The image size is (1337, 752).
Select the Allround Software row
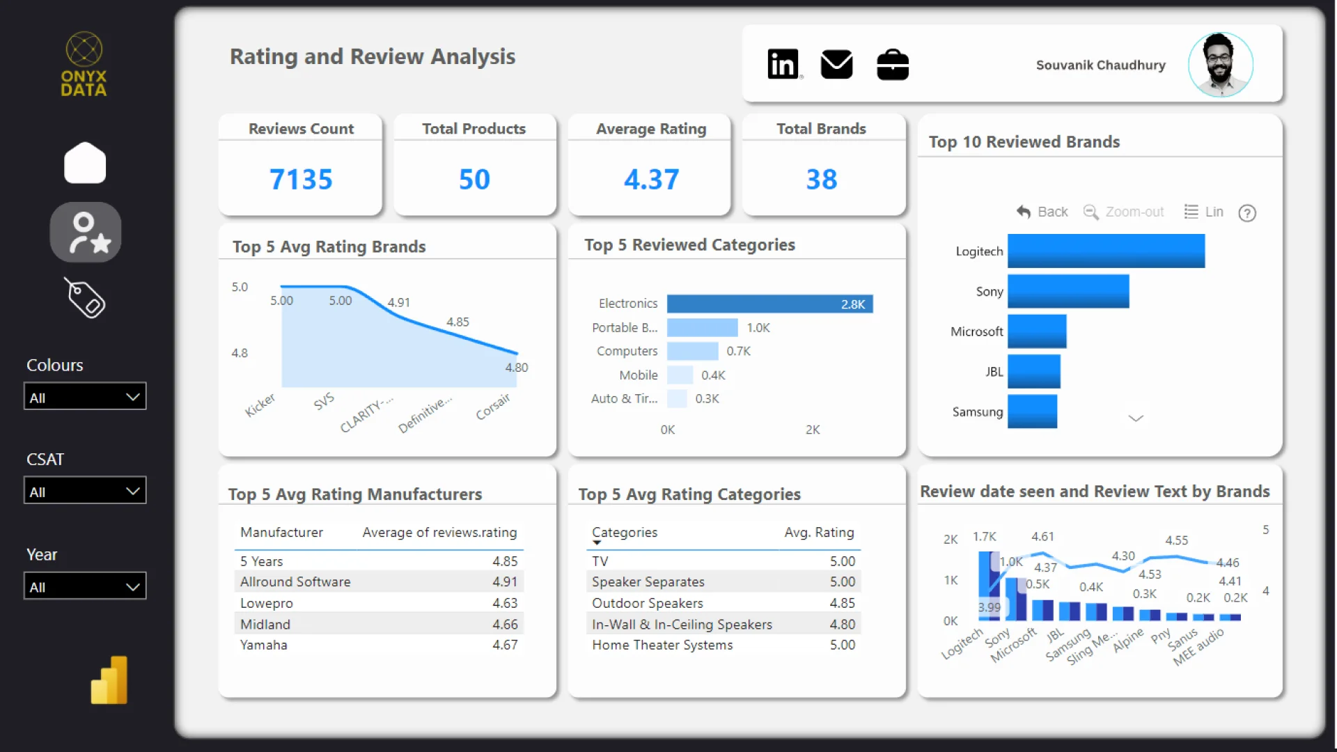point(379,581)
